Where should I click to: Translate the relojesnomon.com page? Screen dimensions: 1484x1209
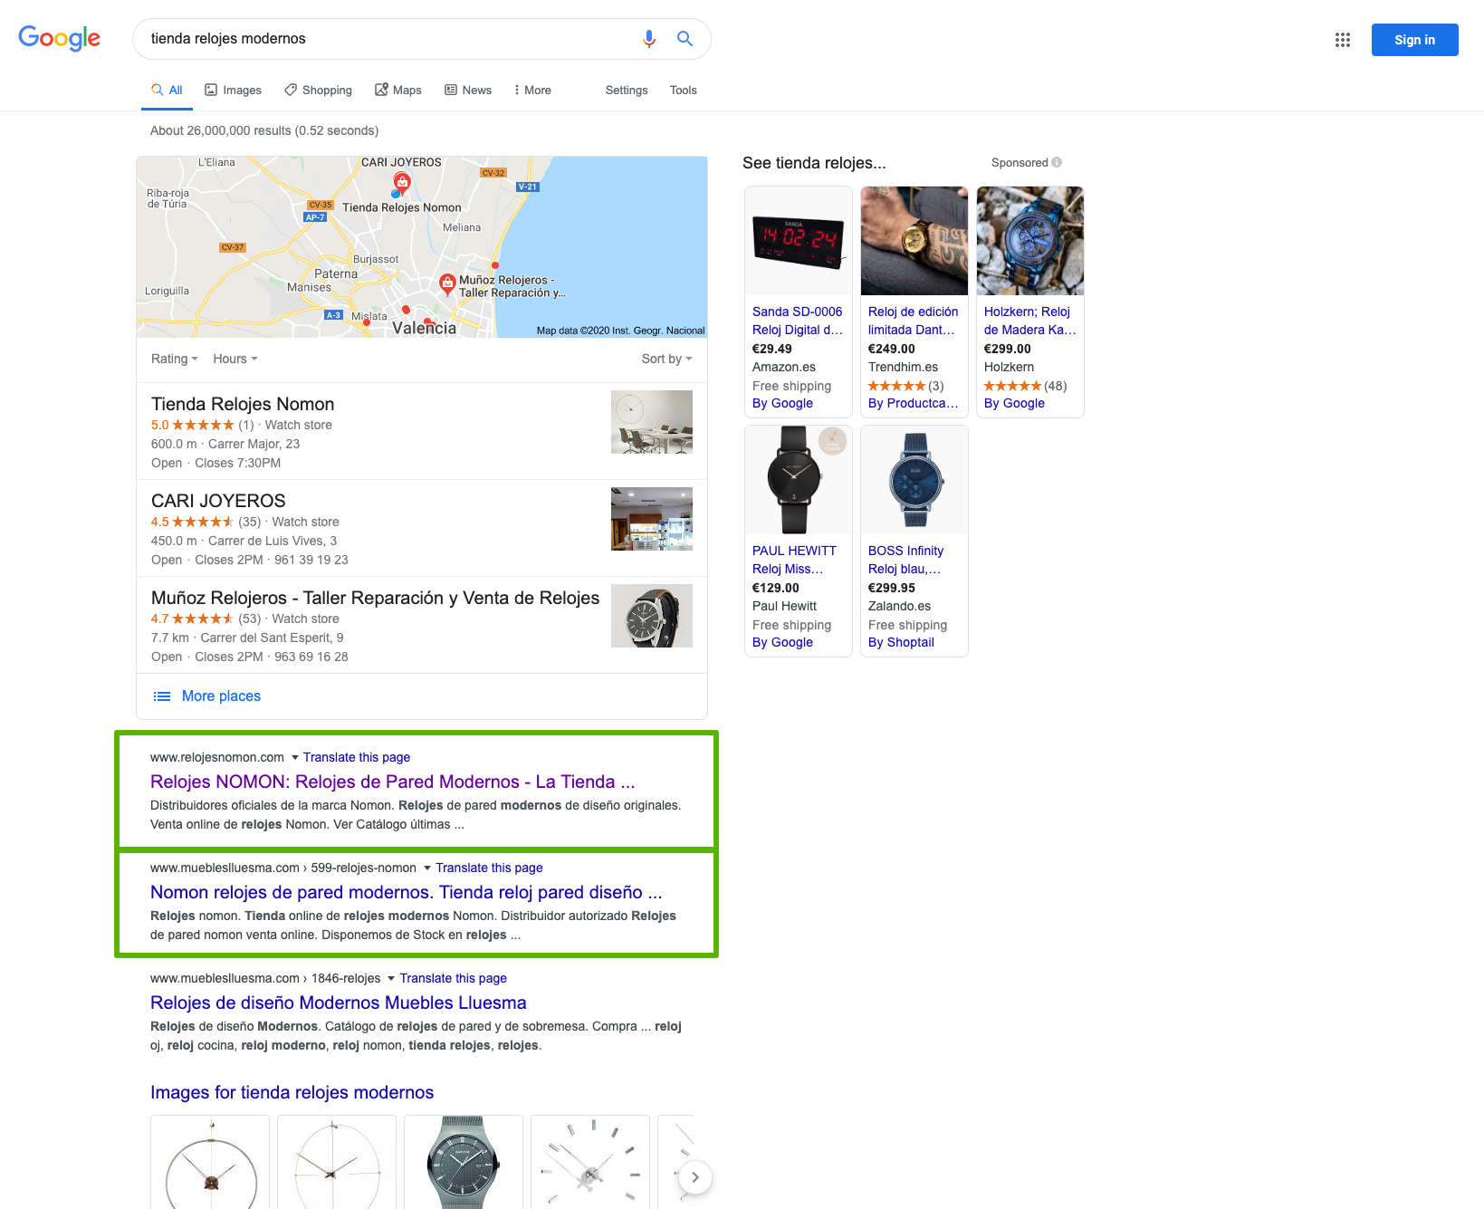click(x=357, y=758)
